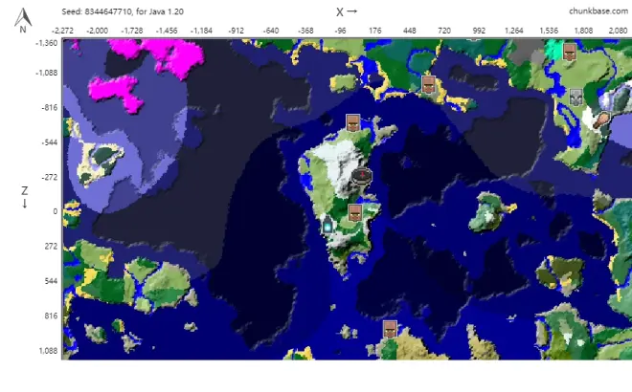Select the round compass spawn marker
This screenshot has height=392, width=632.
[x=361, y=176]
